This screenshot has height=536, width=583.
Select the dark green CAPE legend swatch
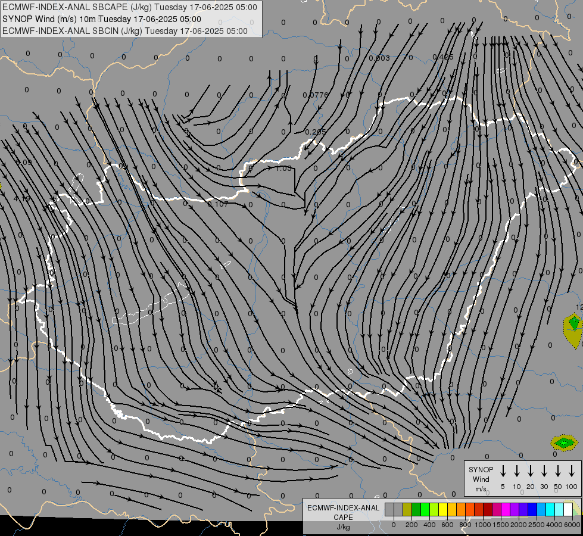tap(416, 509)
